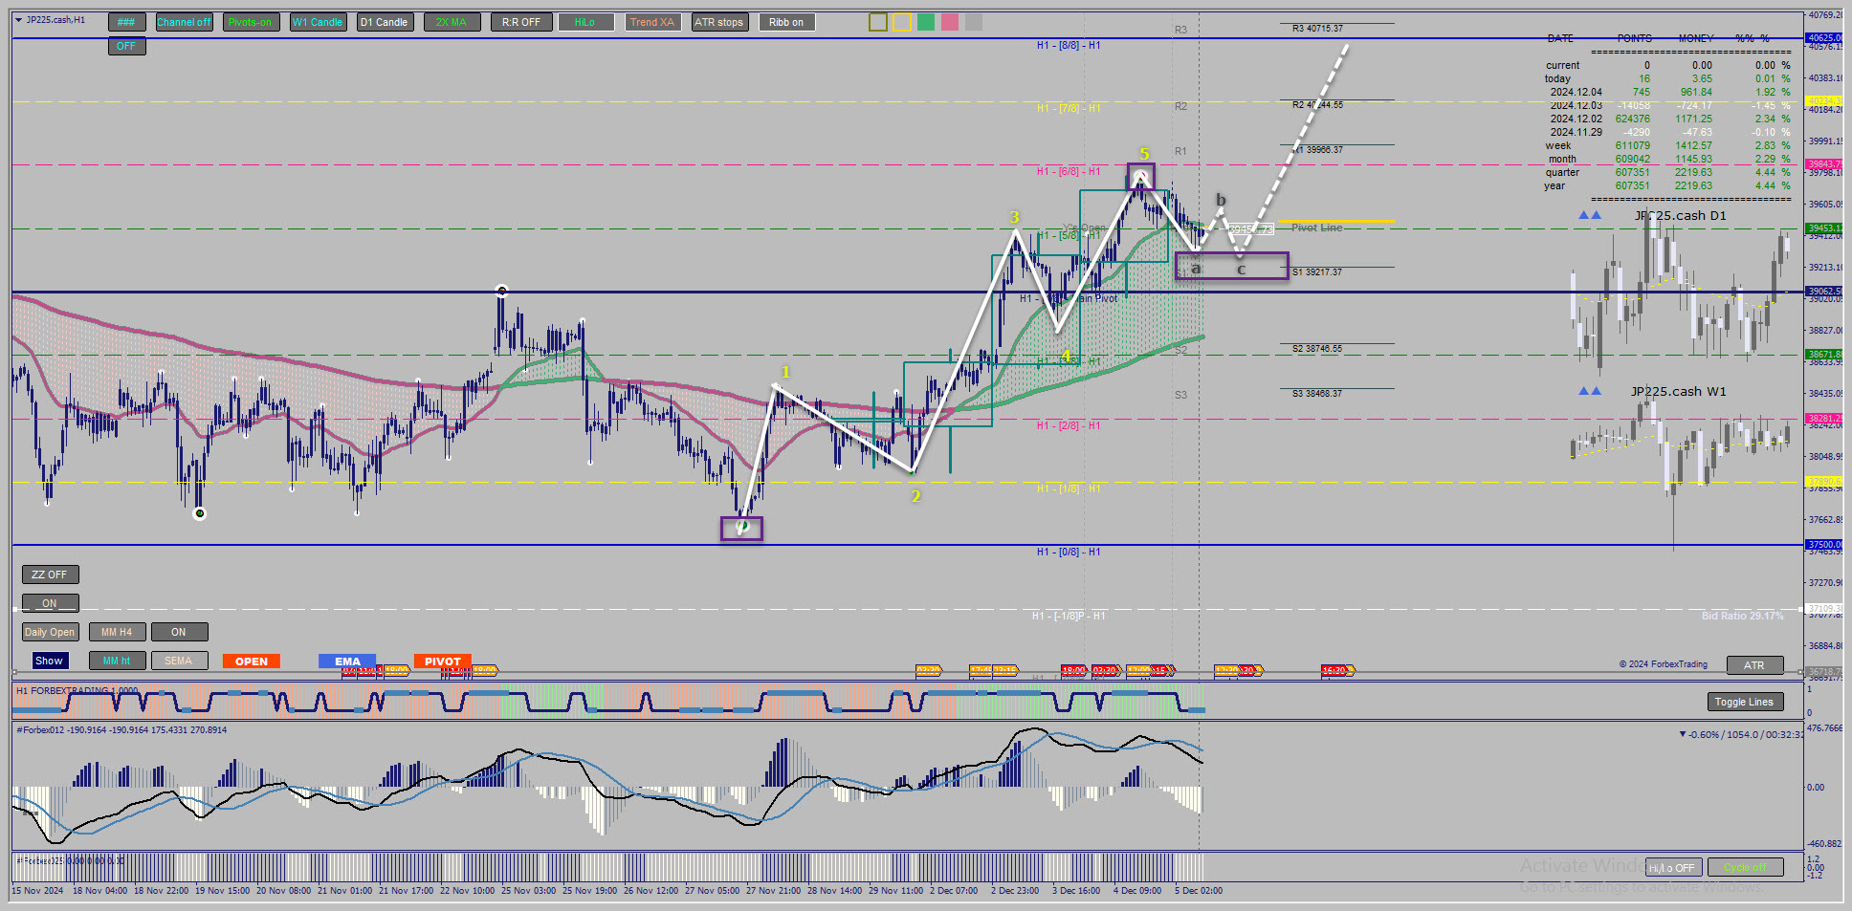
Task: Click the 'week' row in stats table
Action: pyautogui.click(x=1667, y=146)
